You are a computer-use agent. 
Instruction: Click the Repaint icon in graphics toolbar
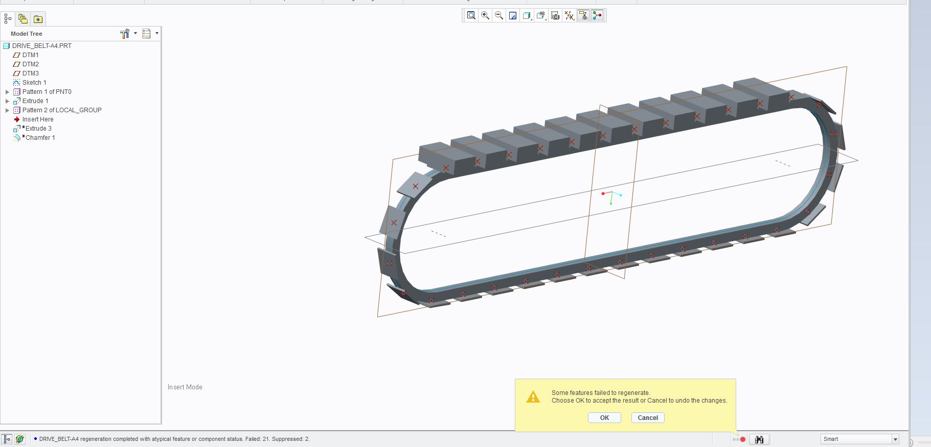coord(513,16)
